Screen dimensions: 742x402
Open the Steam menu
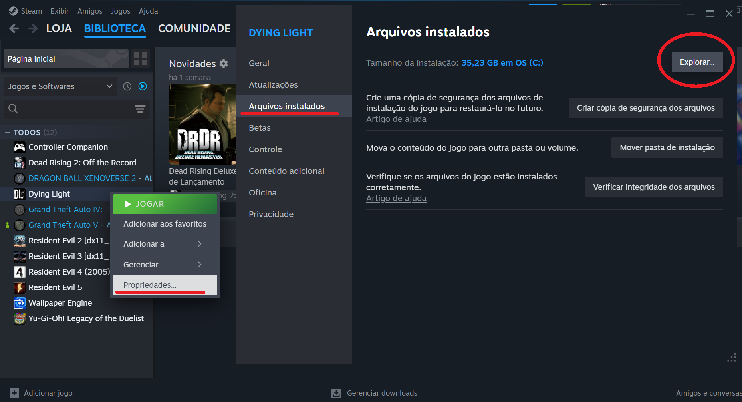pos(31,11)
